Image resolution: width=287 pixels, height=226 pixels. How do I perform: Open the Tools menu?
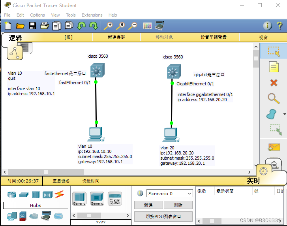click(x=71, y=15)
